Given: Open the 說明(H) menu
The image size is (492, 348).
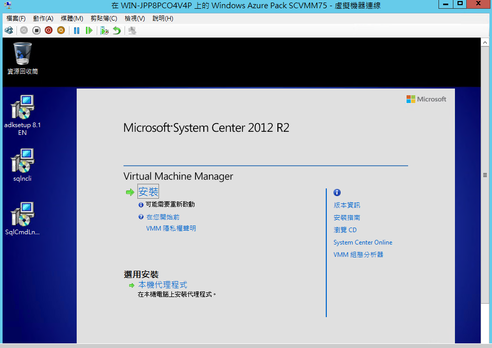Looking at the screenshot, I should tap(163, 19).
